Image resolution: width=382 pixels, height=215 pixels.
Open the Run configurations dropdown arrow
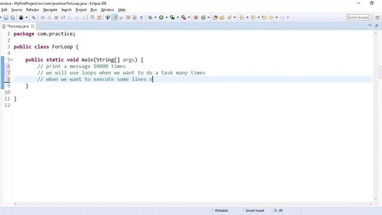[x=167, y=17]
